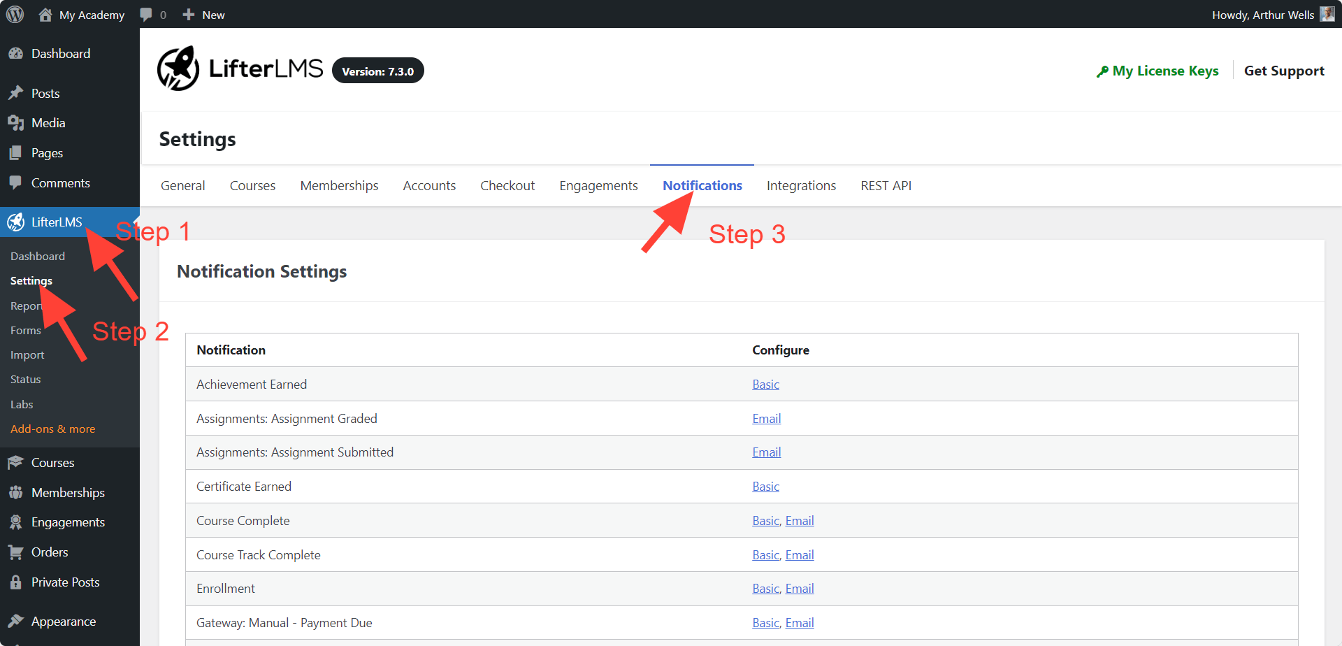Screen dimensions: 1342x646
Task: Click the Appearance paintbrush icon
Action: (x=15, y=622)
